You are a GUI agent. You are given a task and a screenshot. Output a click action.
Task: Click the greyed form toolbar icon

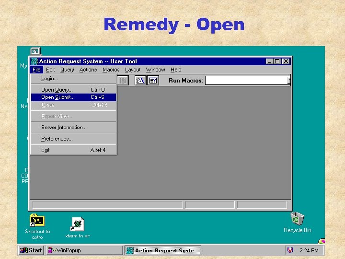(123, 81)
